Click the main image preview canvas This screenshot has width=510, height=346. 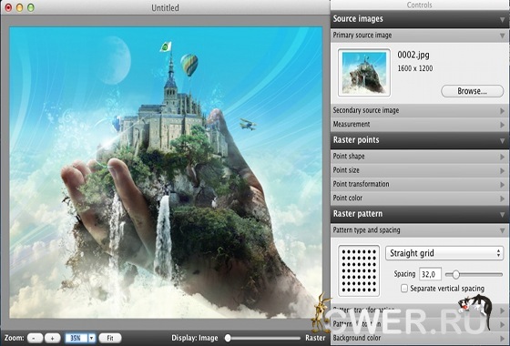point(166,172)
